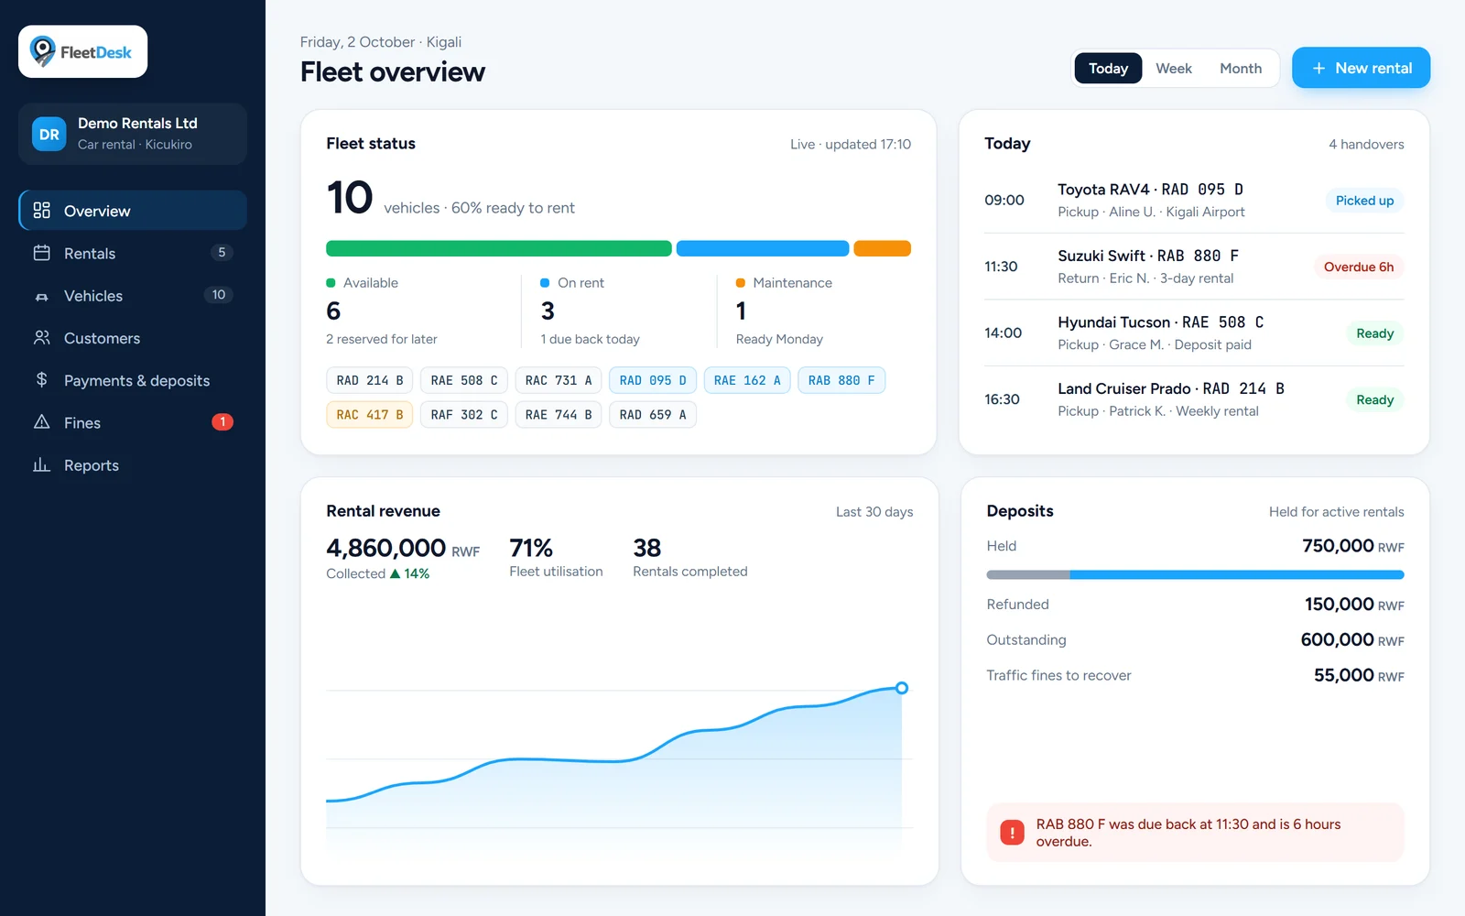Open the Reports menu item
1465x916 pixels.
[x=133, y=465]
